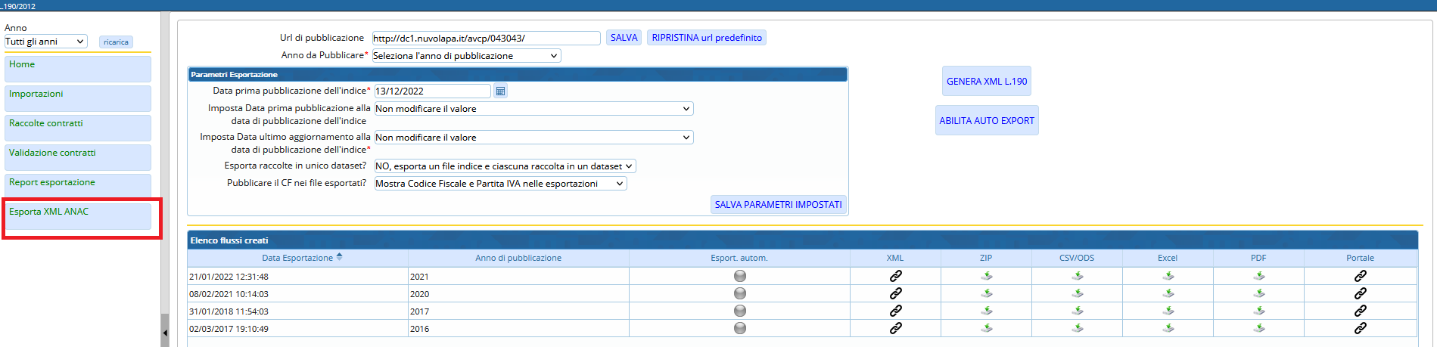Expand the Tutti gli anni year selector

45,42
